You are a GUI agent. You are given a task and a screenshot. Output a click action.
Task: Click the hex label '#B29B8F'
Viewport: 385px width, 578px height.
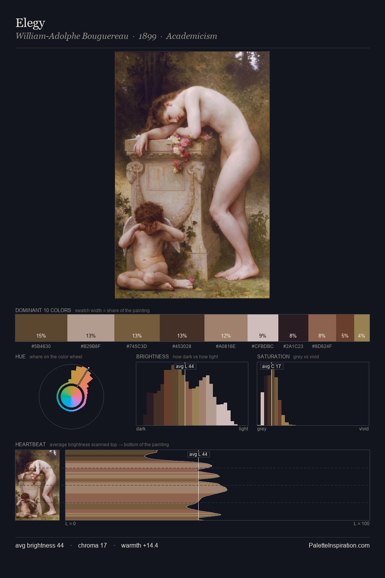[91, 346]
